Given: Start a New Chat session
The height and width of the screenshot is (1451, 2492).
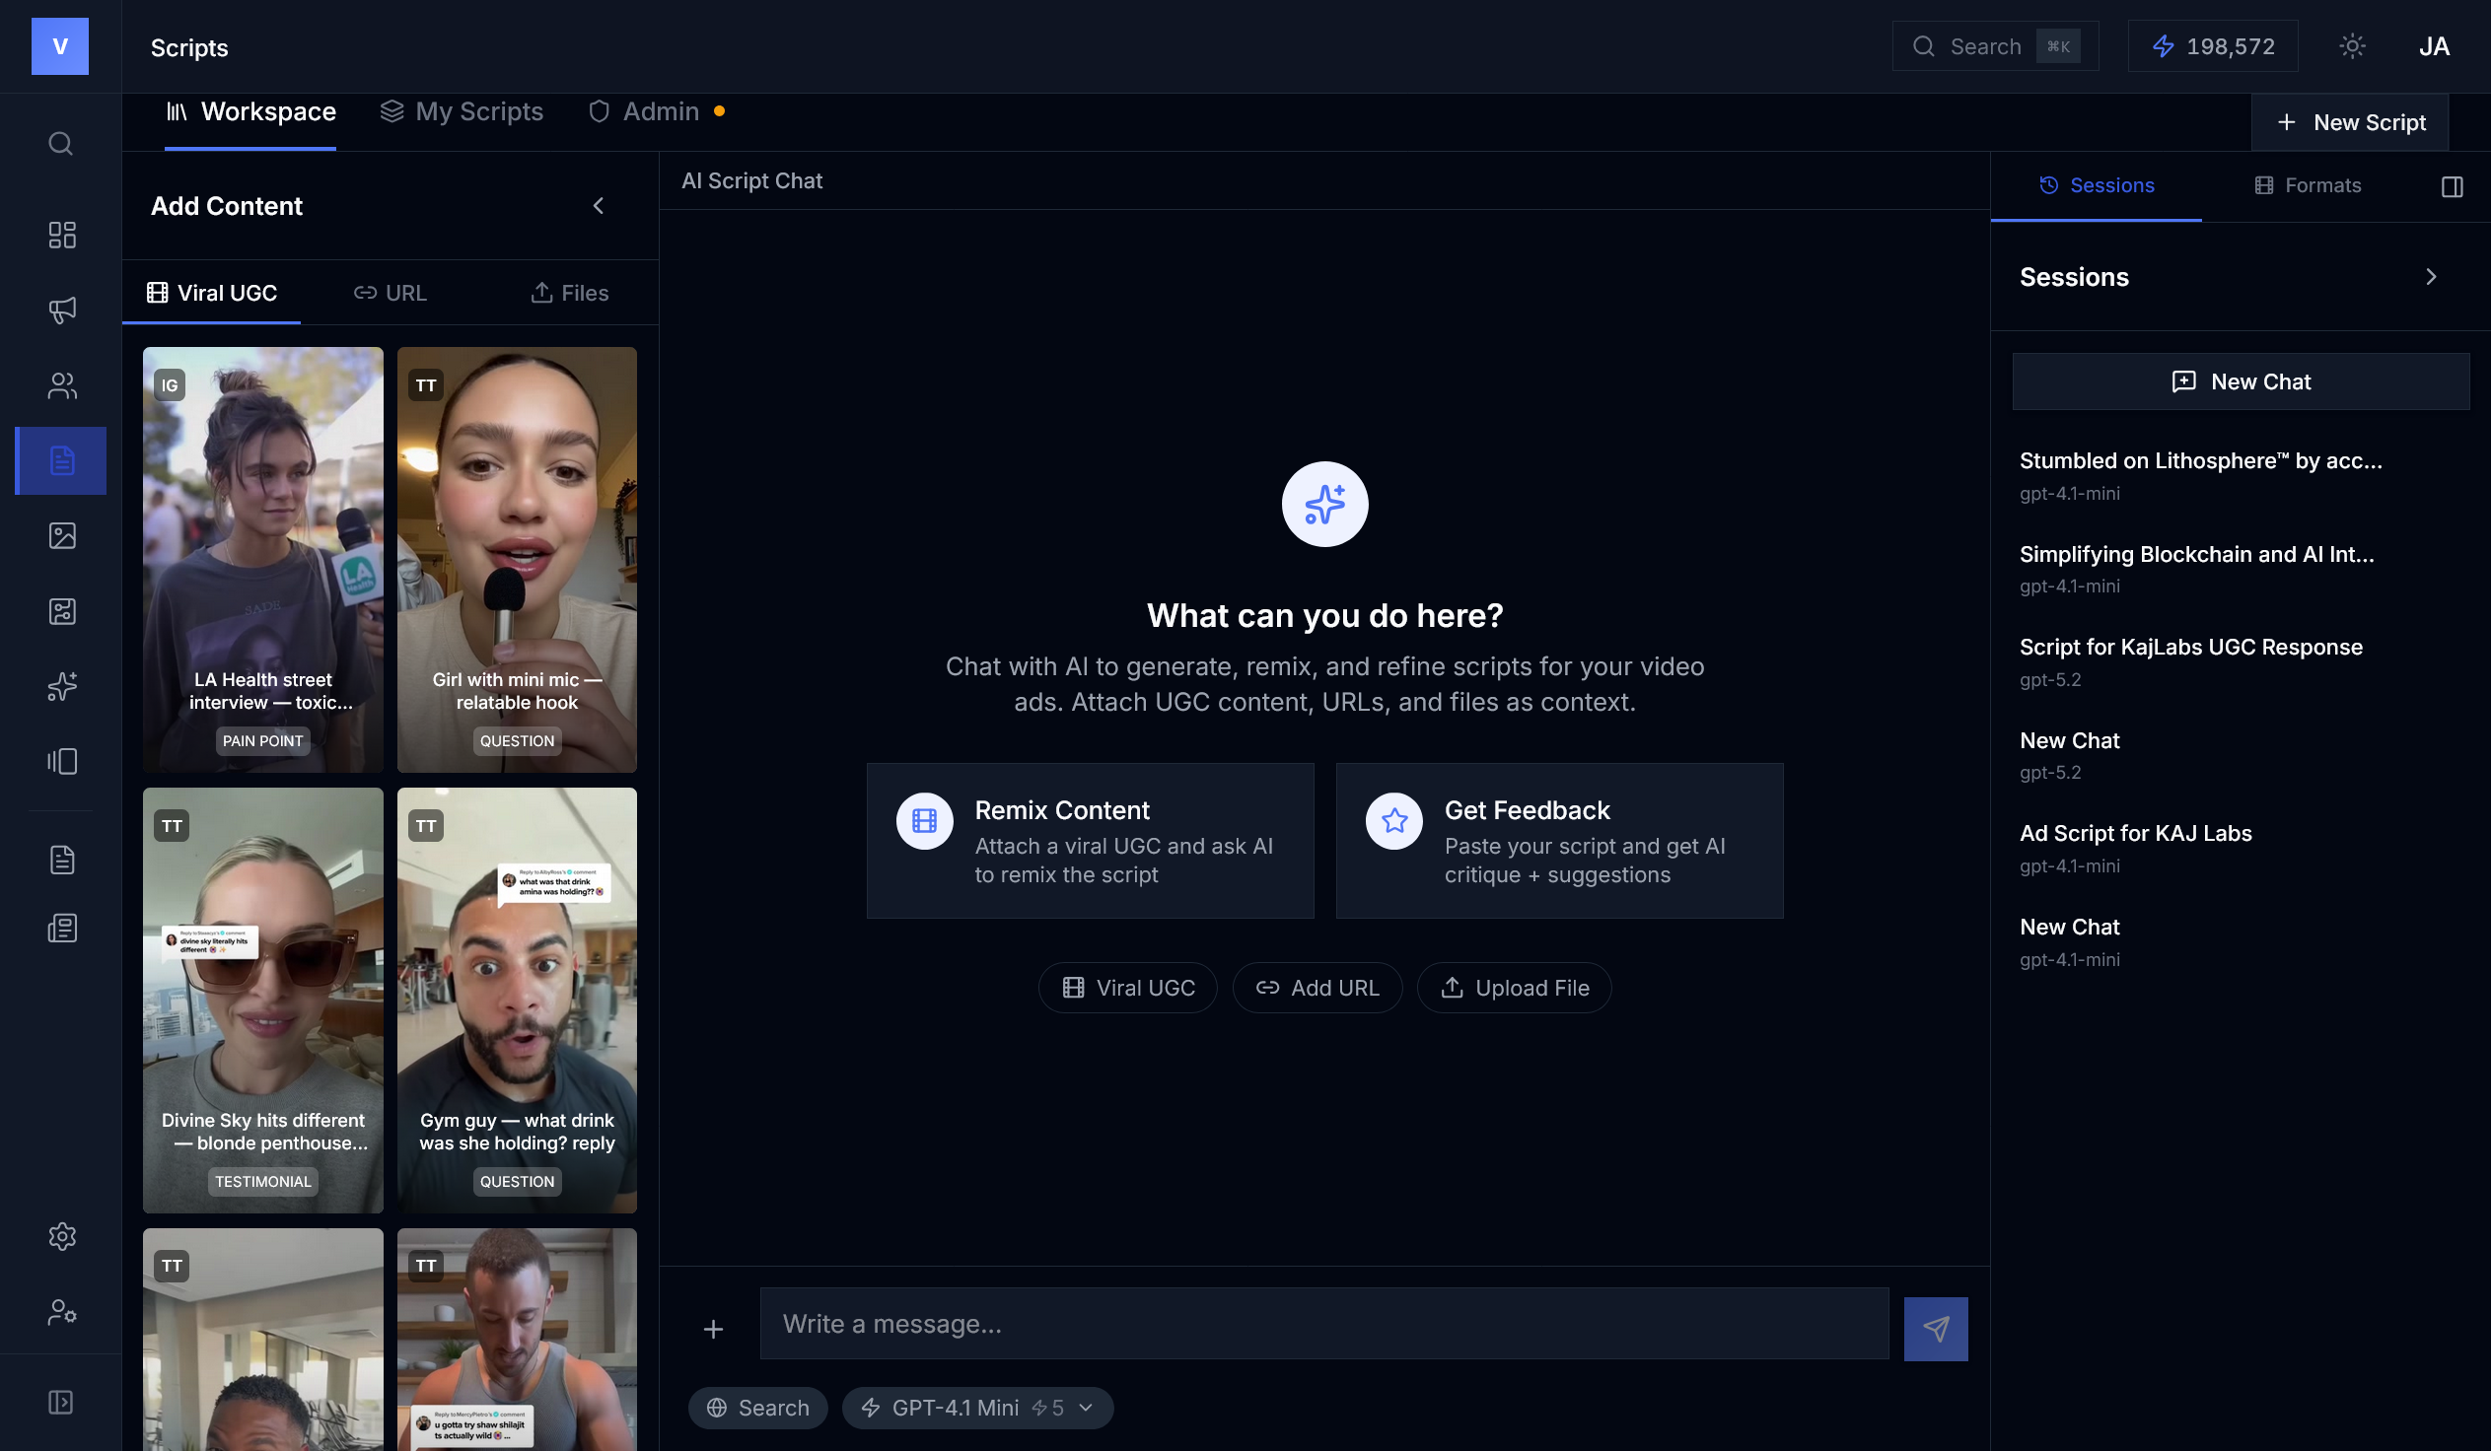Looking at the screenshot, I should 2241,381.
